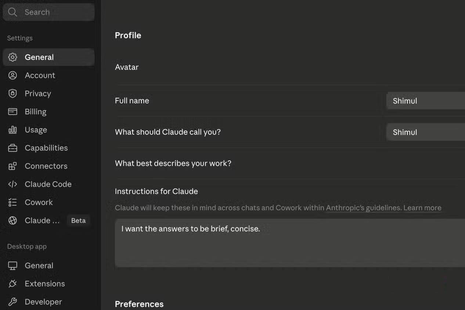Click the Cowork checklist icon
The height and width of the screenshot is (310, 465).
point(12,202)
